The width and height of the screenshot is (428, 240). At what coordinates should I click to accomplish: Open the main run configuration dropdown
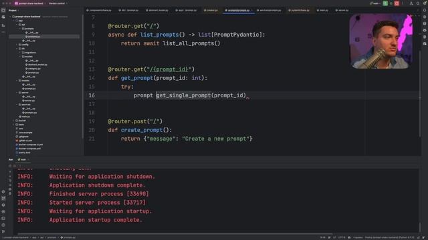(375, 3)
